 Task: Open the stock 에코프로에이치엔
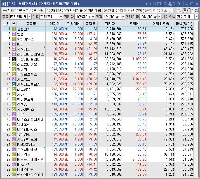(30, 159)
